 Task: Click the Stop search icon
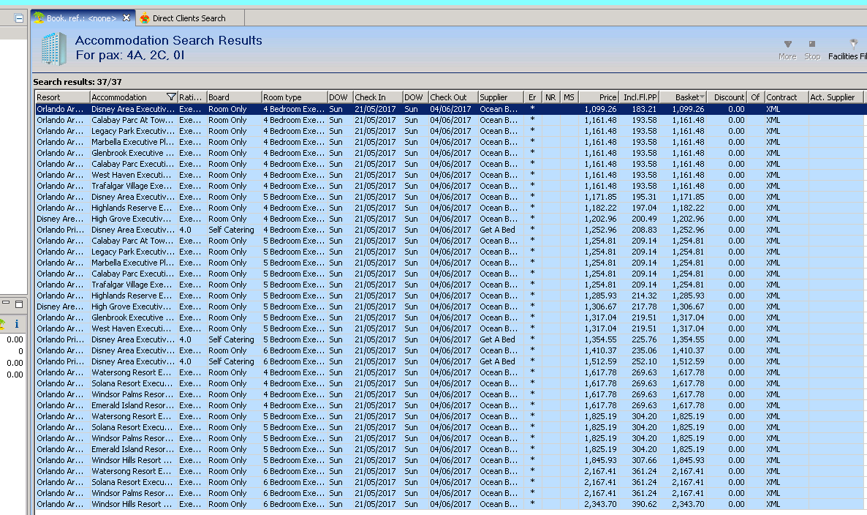click(812, 44)
